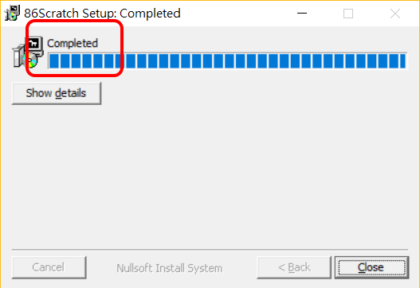Click the 86Scratch Setup: Completed title text
The width and height of the screenshot is (420, 288).
coord(102,13)
